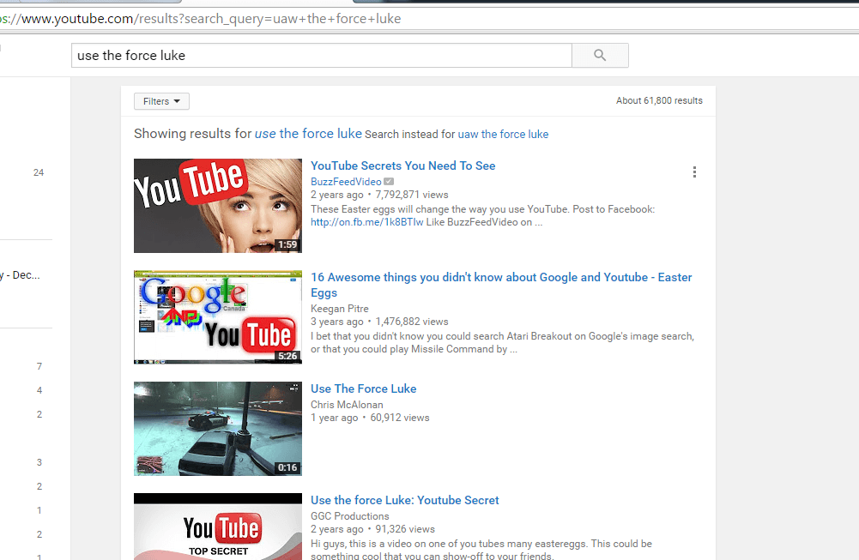Open 'YouTube Secrets You Need To See' title
Screen dimensions: 859x560
(402, 166)
